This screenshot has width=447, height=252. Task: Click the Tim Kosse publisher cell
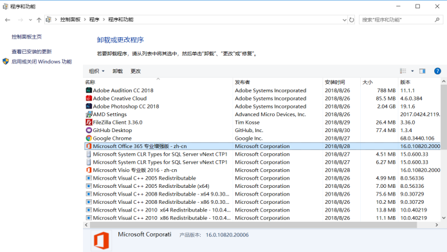coord(247,122)
